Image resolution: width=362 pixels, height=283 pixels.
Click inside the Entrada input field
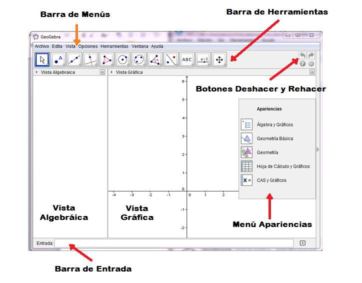(174, 243)
